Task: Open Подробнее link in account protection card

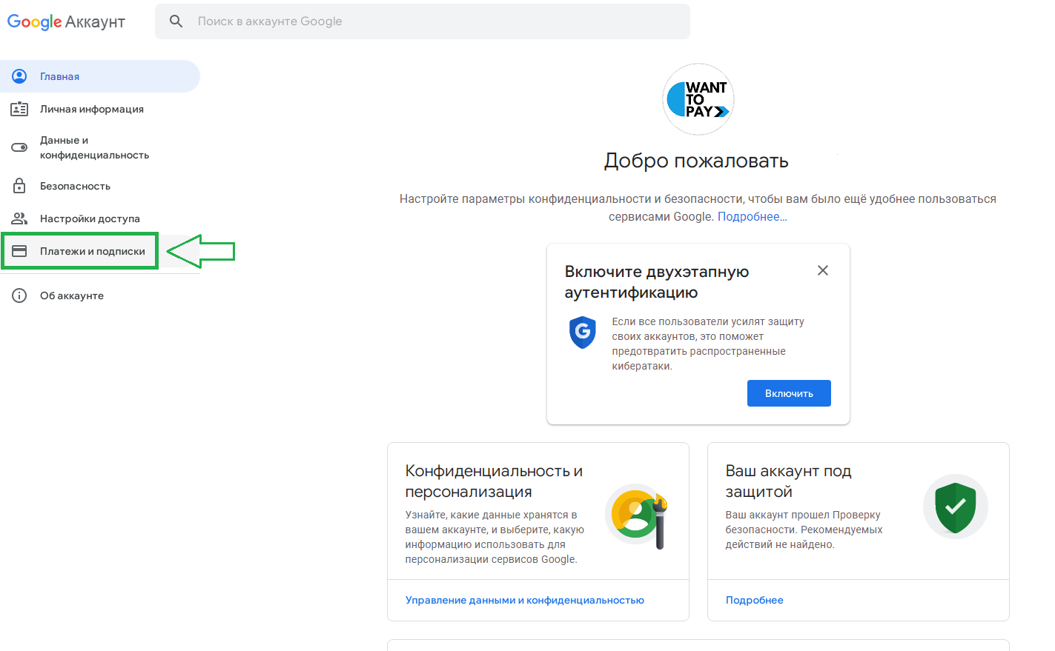Action: point(755,600)
